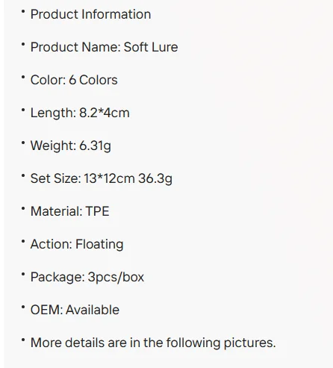Click the bullet next to Color
Image resolution: width=333 pixels, height=368 pixels.
(23, 77)
